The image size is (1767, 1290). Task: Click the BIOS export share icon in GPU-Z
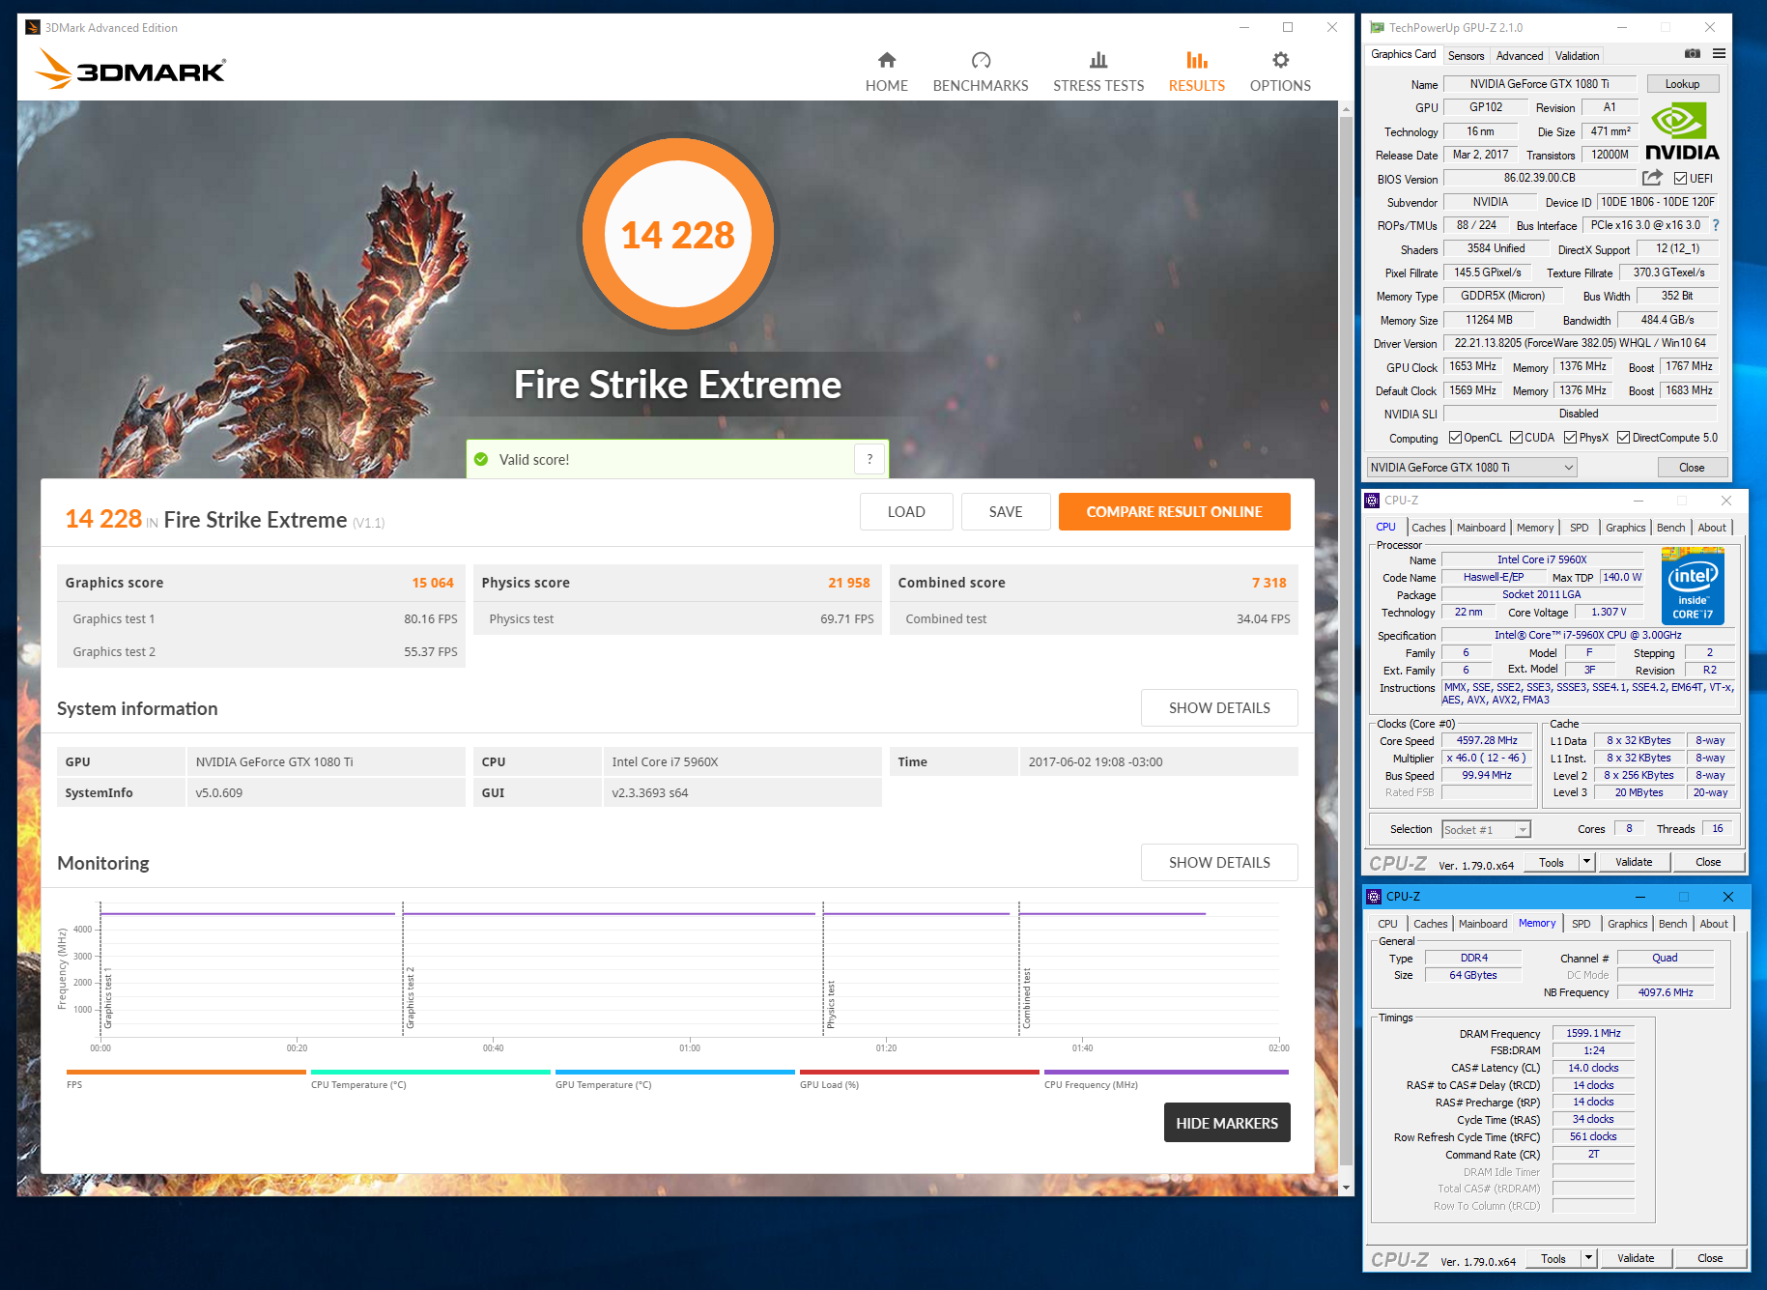click(x=1652, y=178)
